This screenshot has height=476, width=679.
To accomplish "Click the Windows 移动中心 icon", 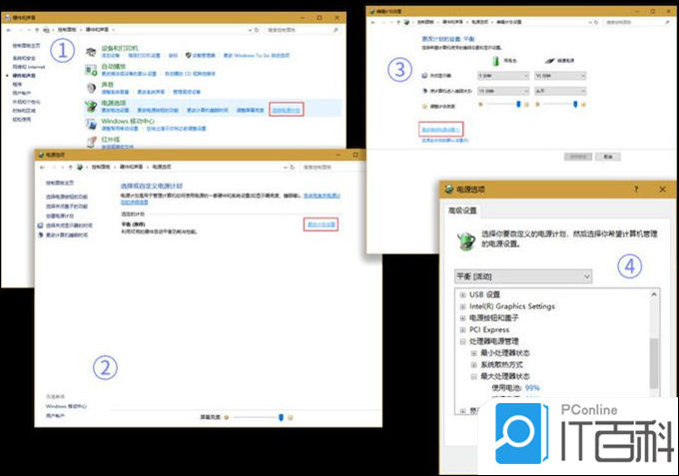I will pos(91,125).
